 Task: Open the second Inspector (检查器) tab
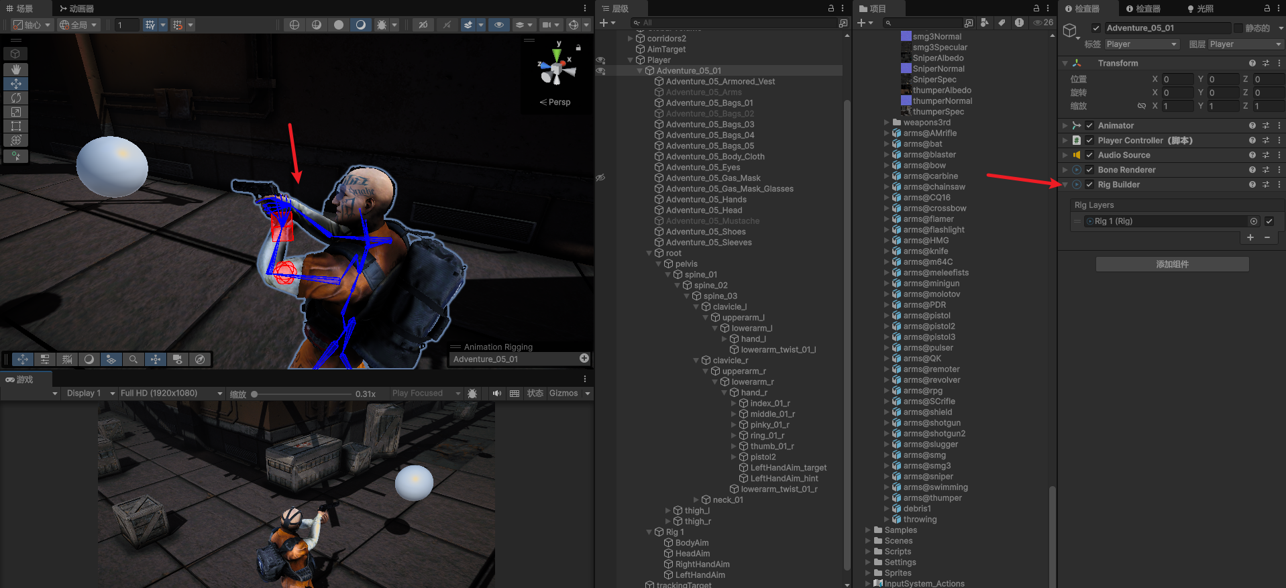point(1143,8)
